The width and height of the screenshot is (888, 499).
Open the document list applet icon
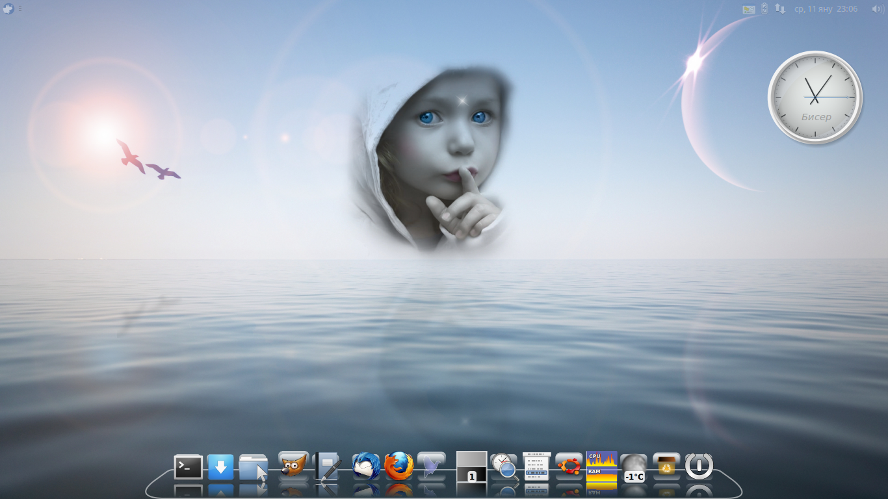coord(537,467)
